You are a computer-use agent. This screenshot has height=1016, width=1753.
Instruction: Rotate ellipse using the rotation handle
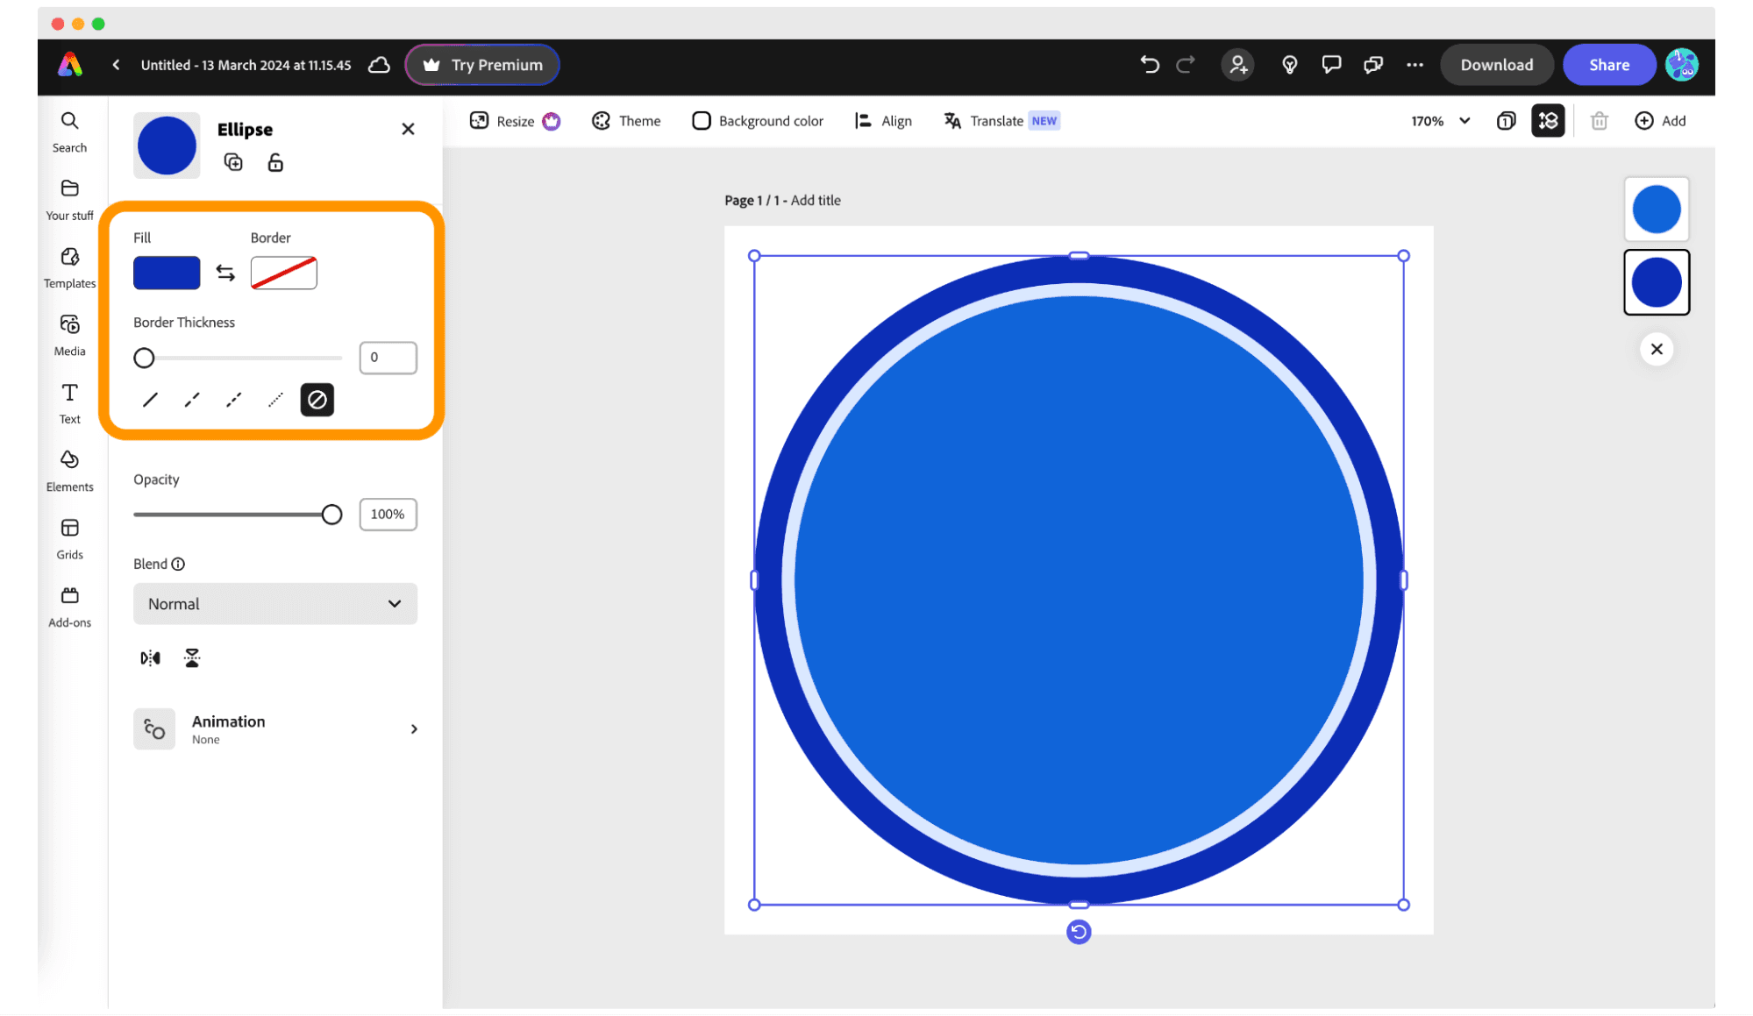point(1079,932)
